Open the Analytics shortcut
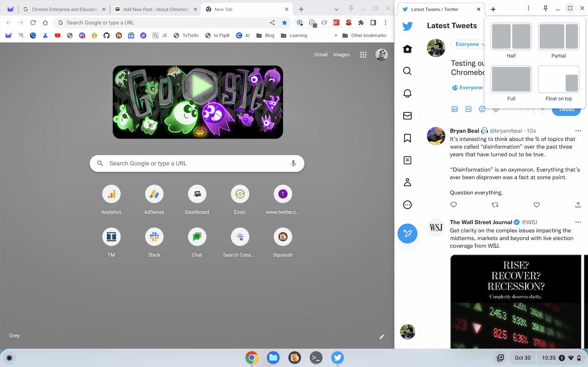This screenshot has height=367, width=588. (x=111, y=200)
